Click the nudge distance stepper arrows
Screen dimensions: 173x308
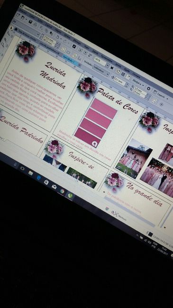[127, 85]
